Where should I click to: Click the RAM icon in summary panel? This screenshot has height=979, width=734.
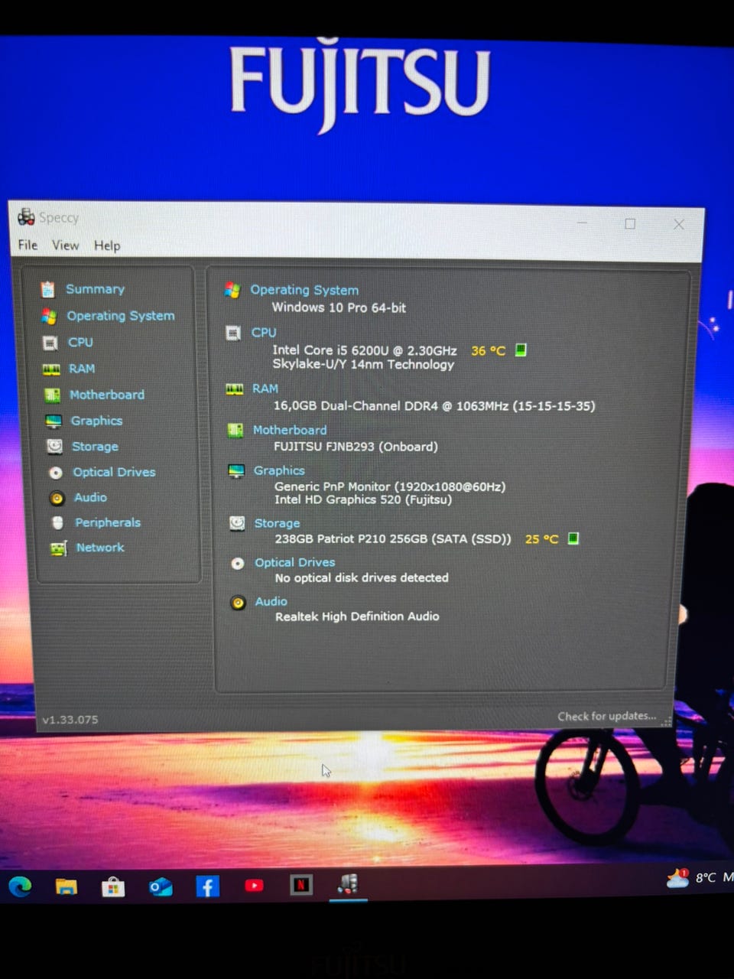[x=235, y=389]
